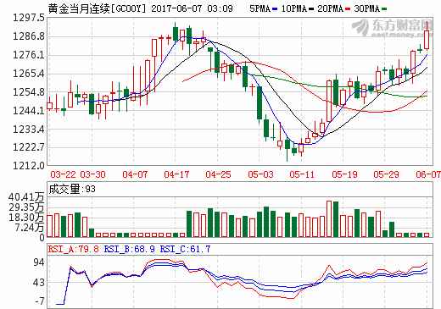This screenshot has width=441, height=309.
Task: Click the RSI_C:61.7 indicator label
Action: click(x=185, y=249)
